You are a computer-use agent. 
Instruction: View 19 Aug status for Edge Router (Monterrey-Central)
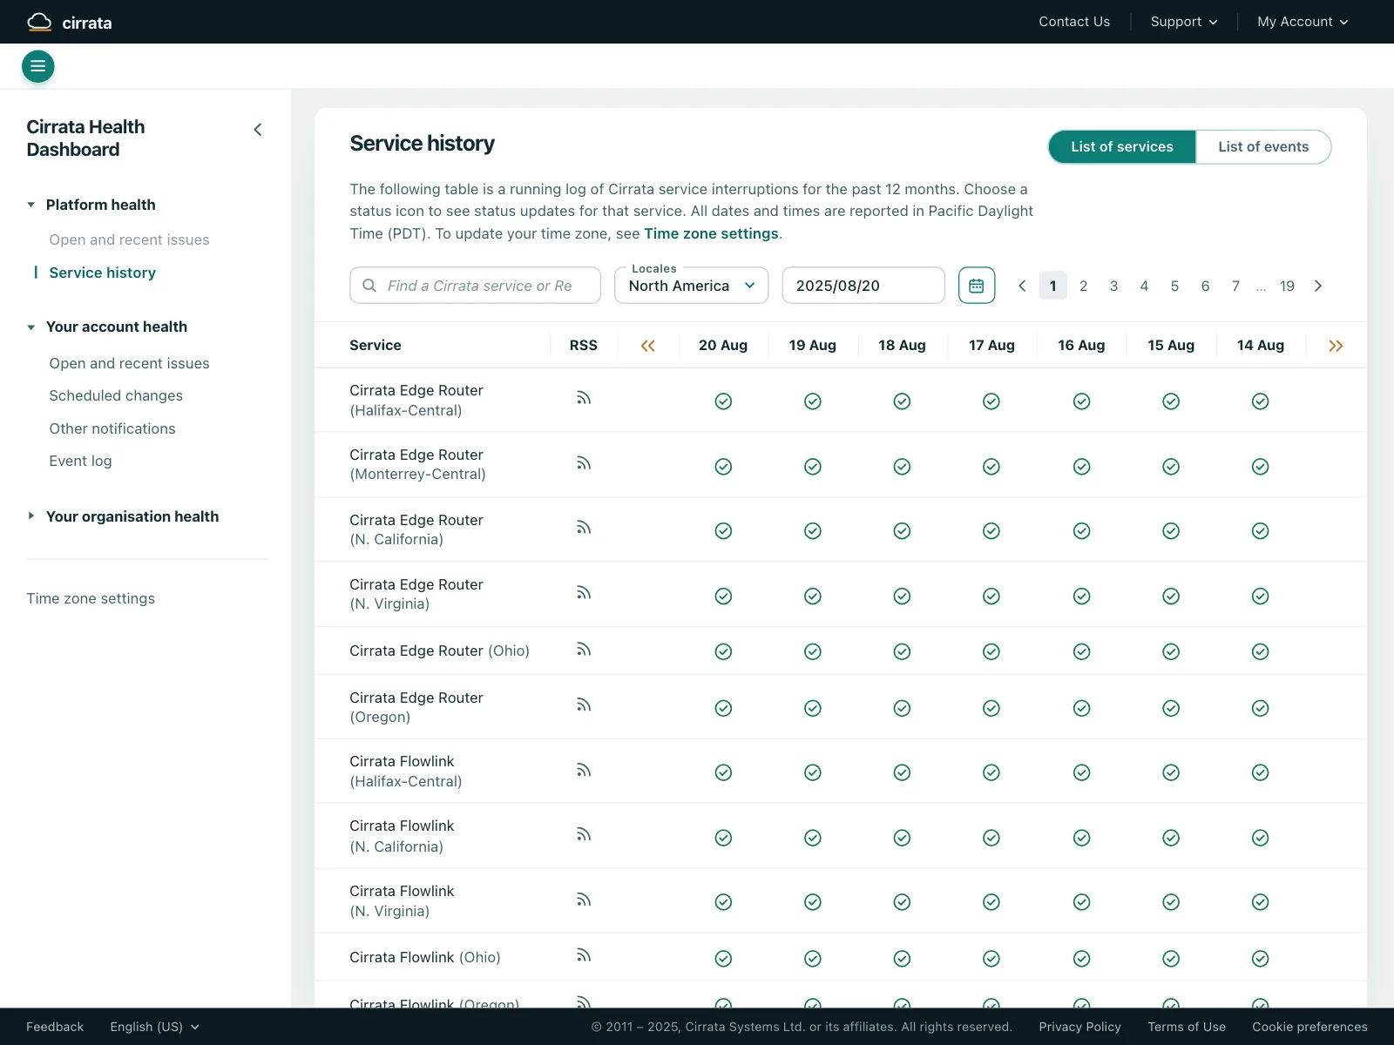pyautogui.click(x=813, y=467)
